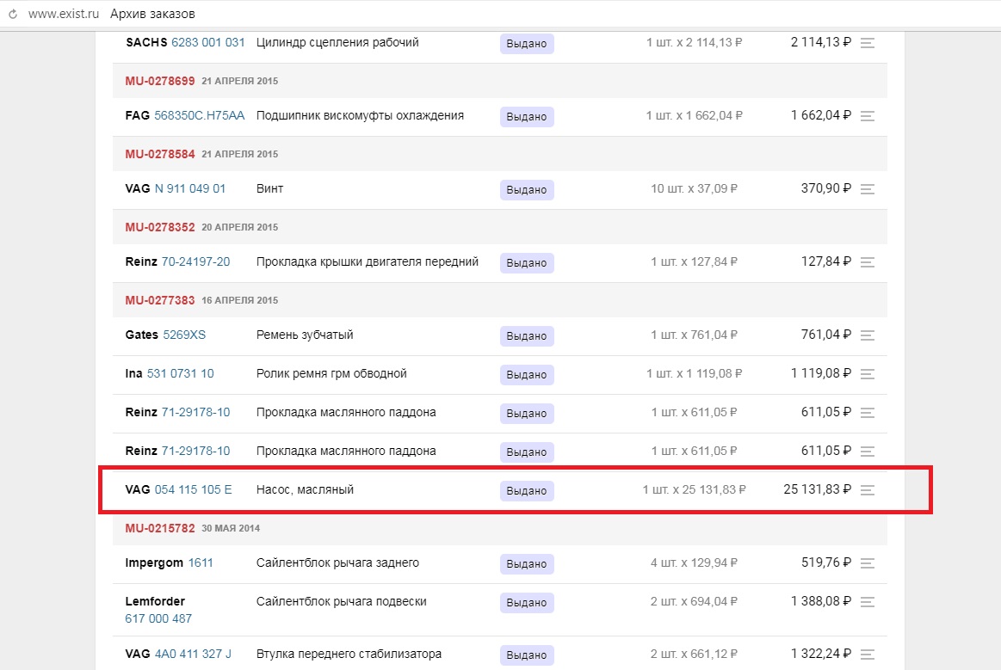Image resolution: width=1001 pixels, height=670 pixels.
Task: Open row menu icon for FAG bearing item
Action: coord(868,116)
